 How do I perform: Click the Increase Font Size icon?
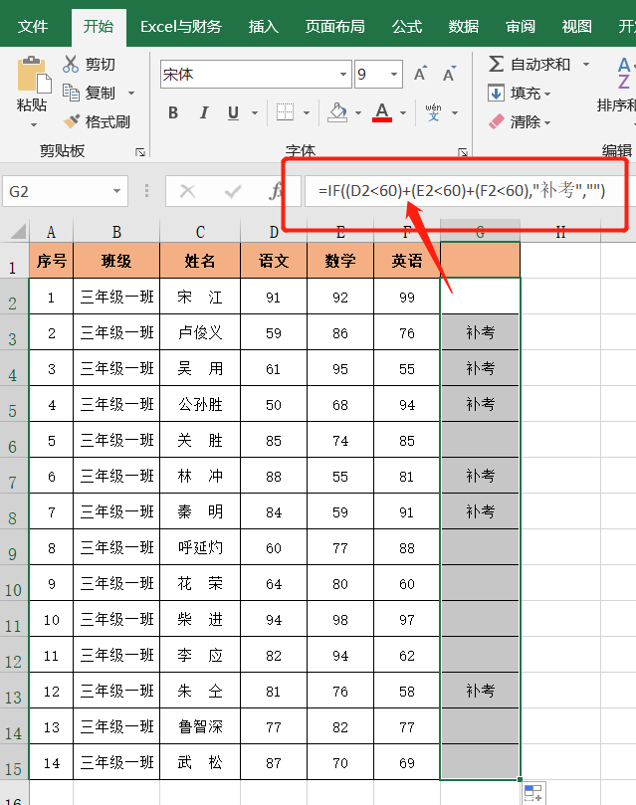click(x=420, y=74)
